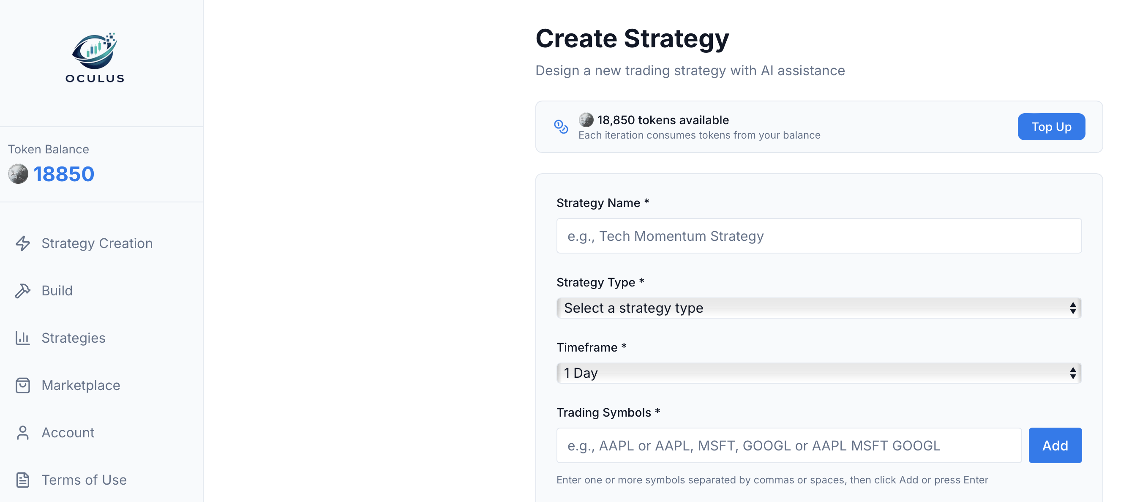Click the Add button for trading symbols

point(1055,445)
